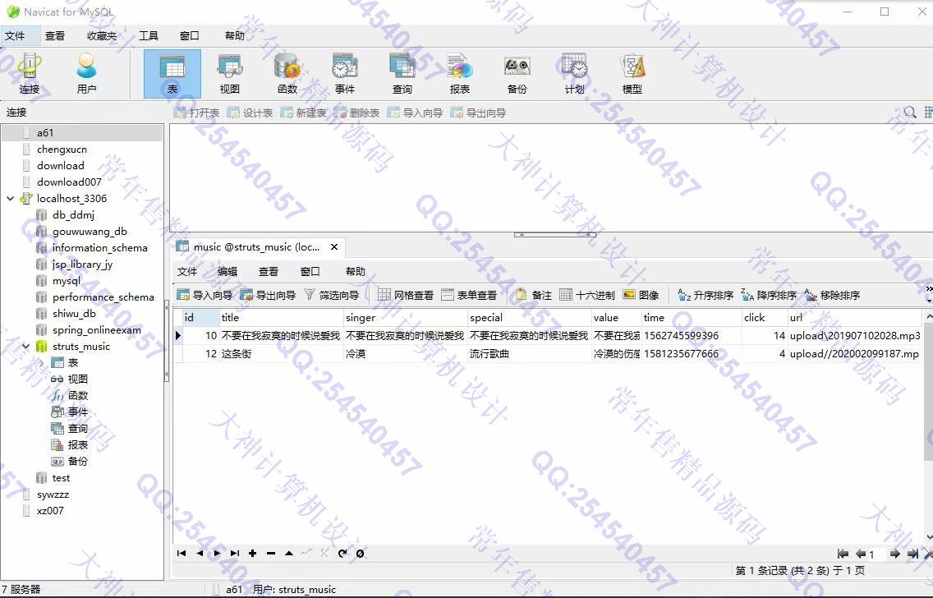
Task: Open the 查询 query icon in main toolbar
Action: pyautogui.click(x=402, y=74)
